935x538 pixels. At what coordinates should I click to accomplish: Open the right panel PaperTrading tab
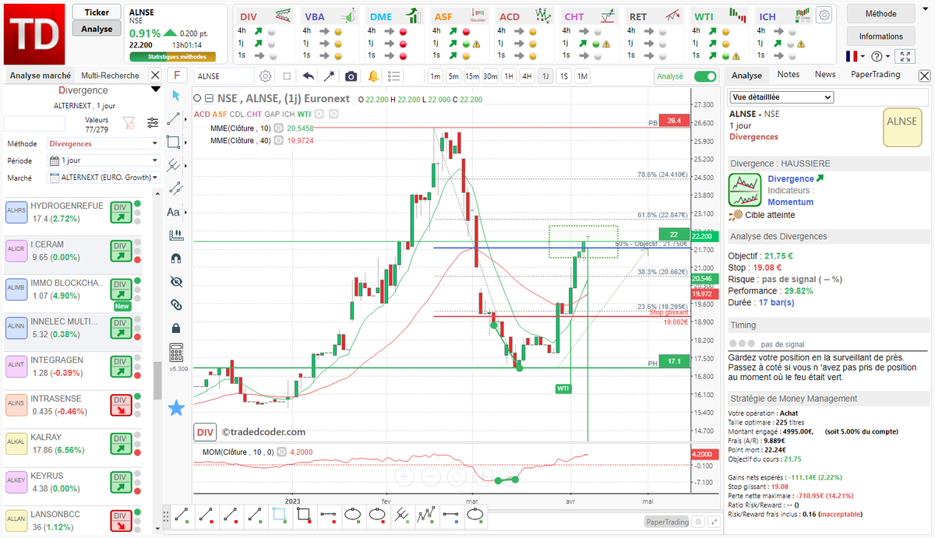coord(875,75)
